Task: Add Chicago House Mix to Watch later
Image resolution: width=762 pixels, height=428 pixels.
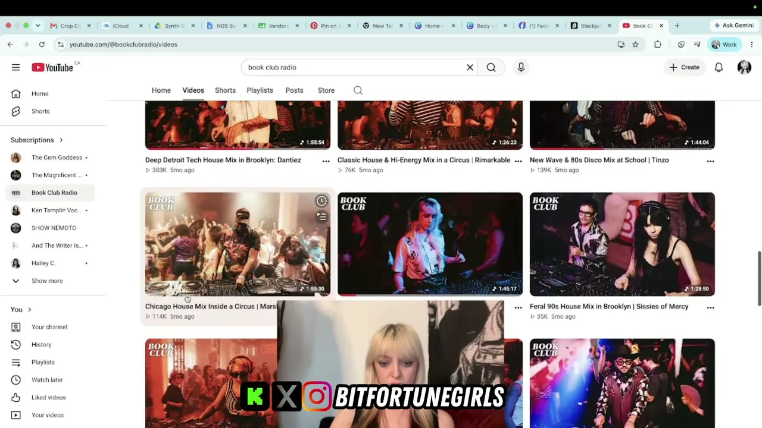Action: tap(321, 201)
